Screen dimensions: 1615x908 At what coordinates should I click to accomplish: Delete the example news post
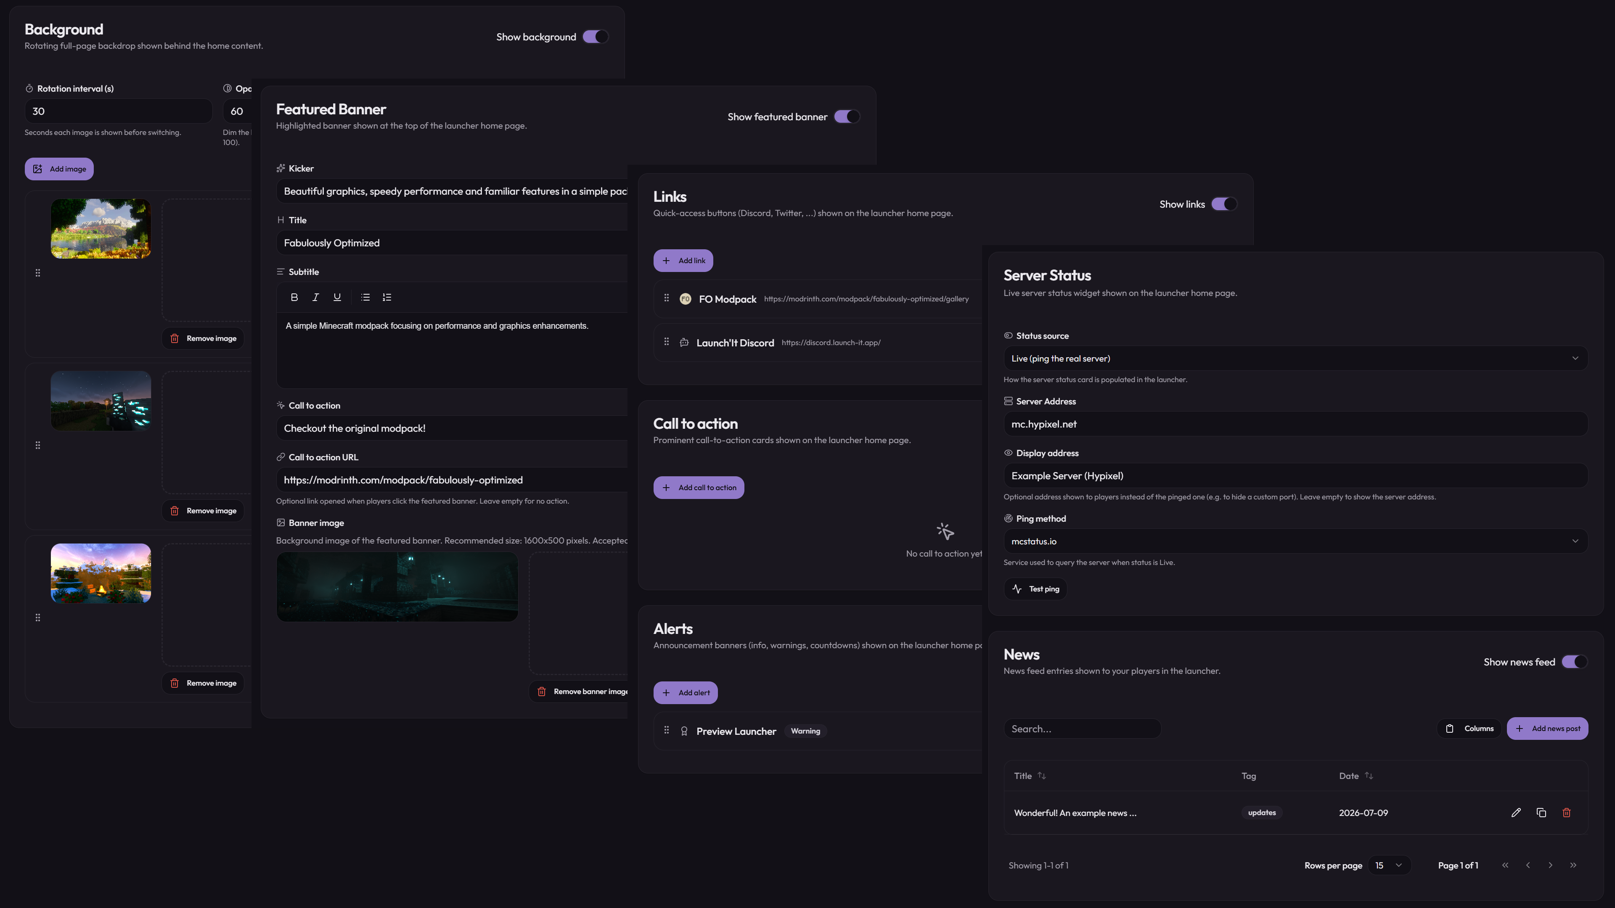[1567, 813]
